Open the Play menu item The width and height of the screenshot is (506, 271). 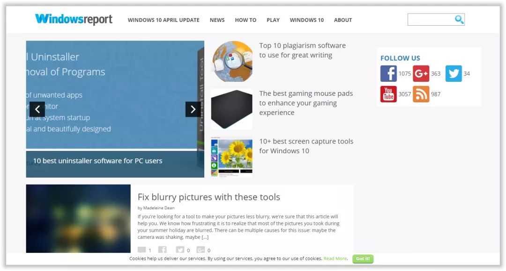273,20
